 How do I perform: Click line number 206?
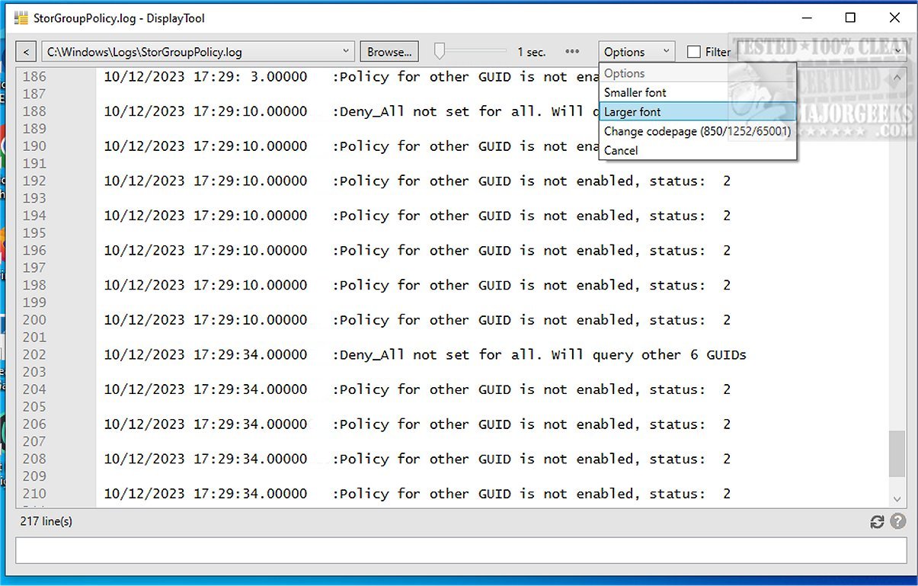[34, 424]
